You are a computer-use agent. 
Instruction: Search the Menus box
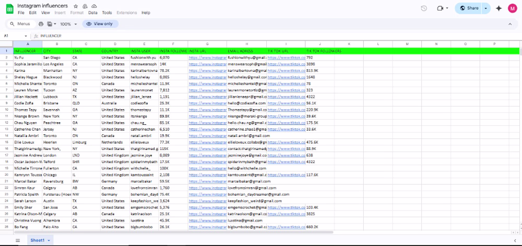click(x=21, y=24)
